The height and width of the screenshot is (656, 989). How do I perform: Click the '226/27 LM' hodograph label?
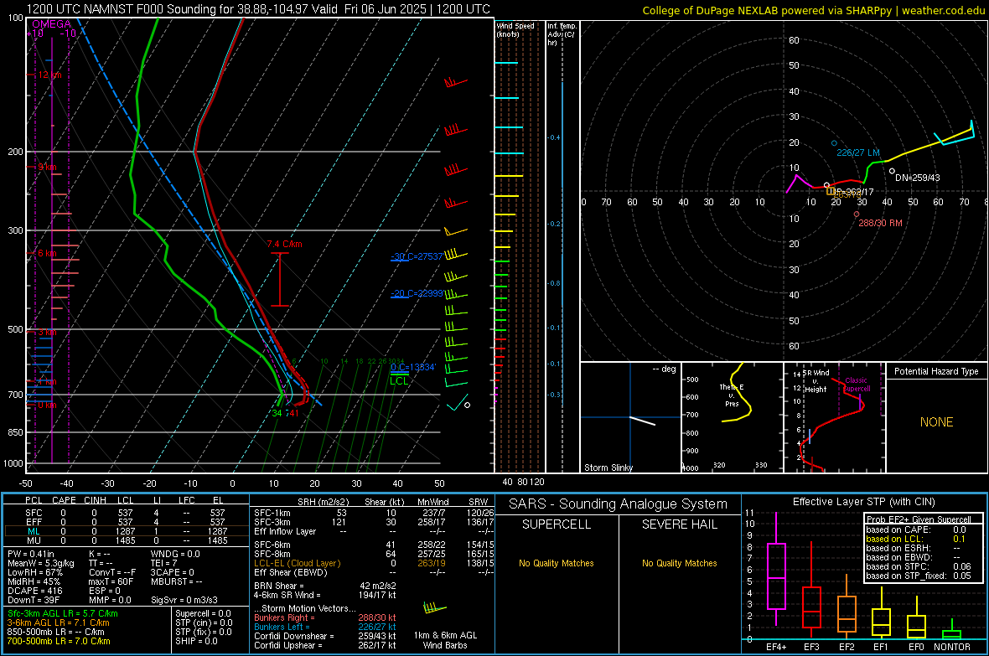[857, 152]
